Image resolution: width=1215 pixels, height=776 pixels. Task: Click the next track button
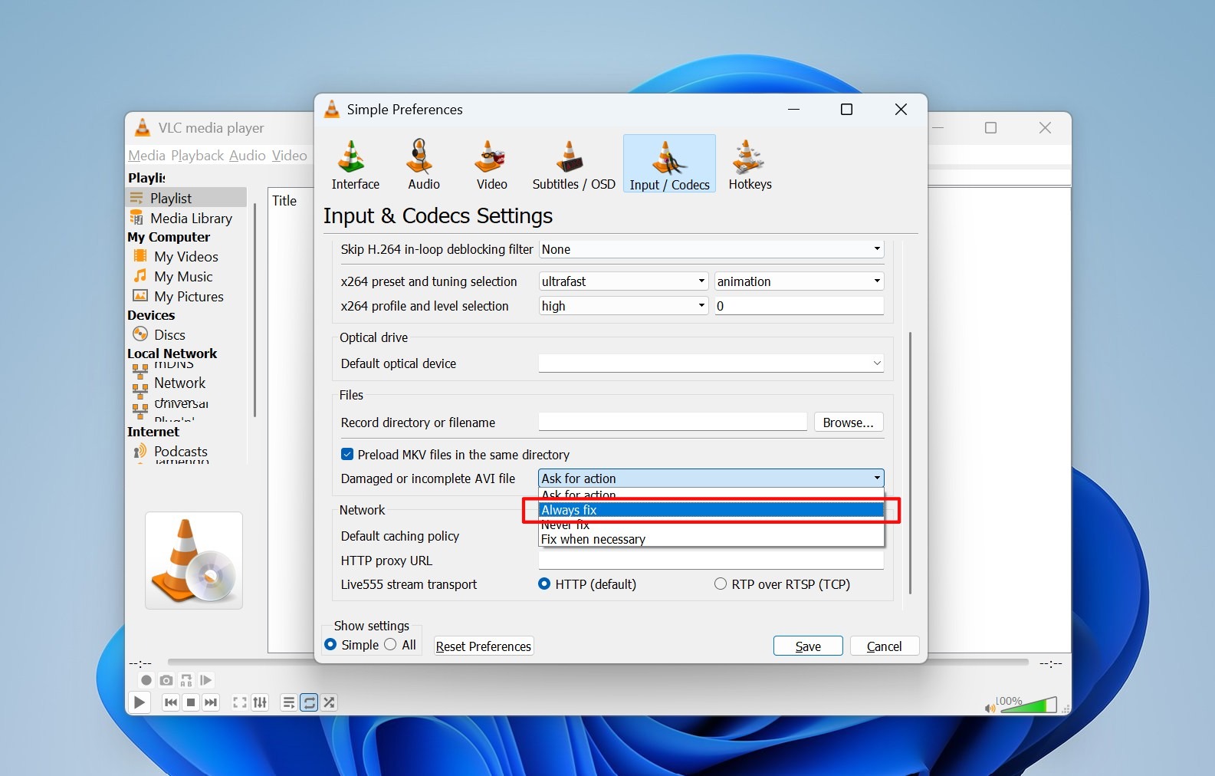pos(211,702)
